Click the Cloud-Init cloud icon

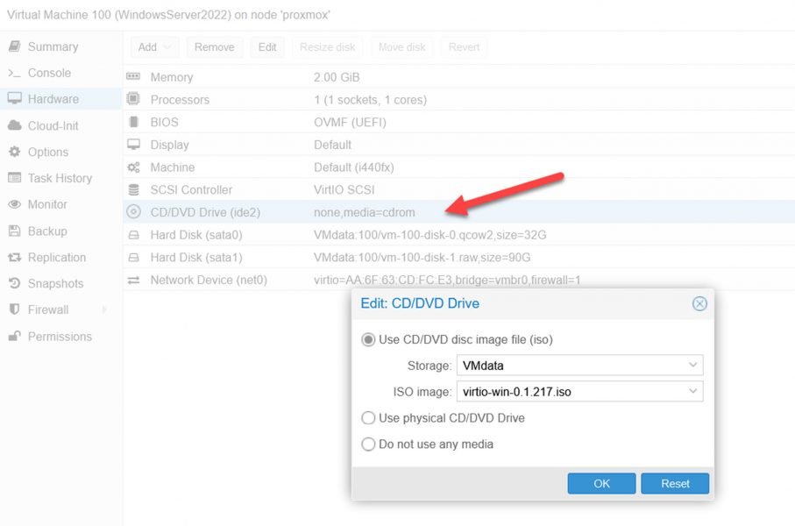tap(14, 125)
